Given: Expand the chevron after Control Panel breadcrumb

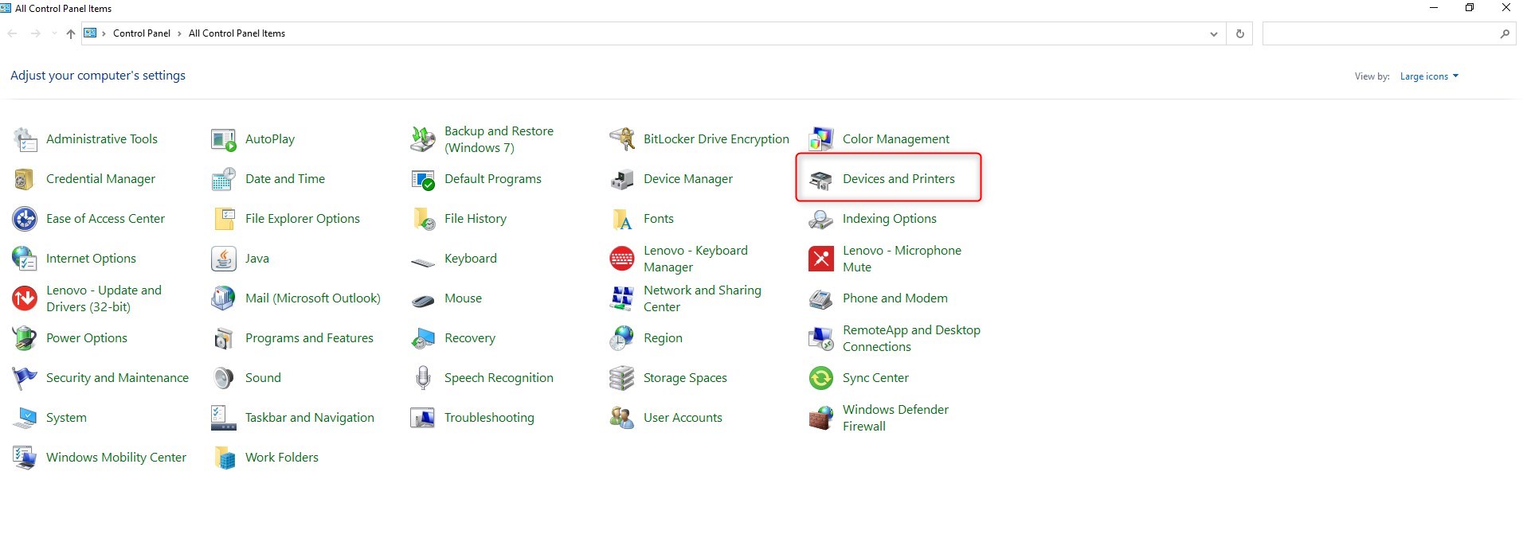Looking at the screenshot, I should pyautogui.click(x=179, y=33).
